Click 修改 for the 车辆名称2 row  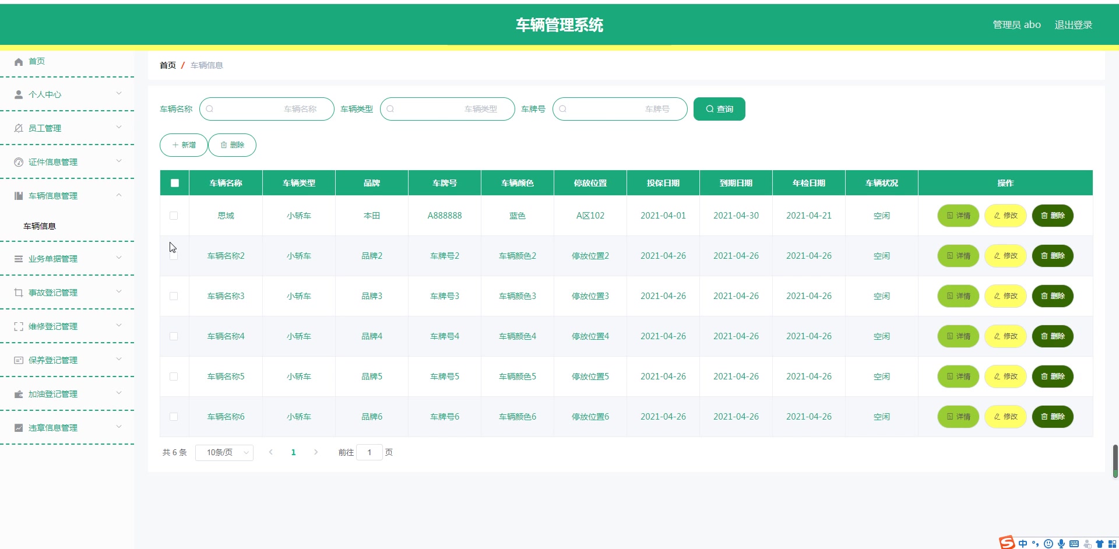pyautogui.click(x=1005, y=256)
